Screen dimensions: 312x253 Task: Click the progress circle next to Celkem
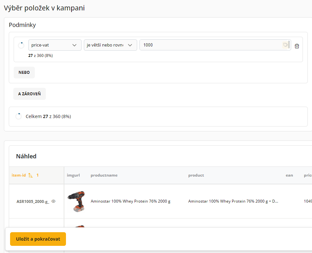click(19, 116)
